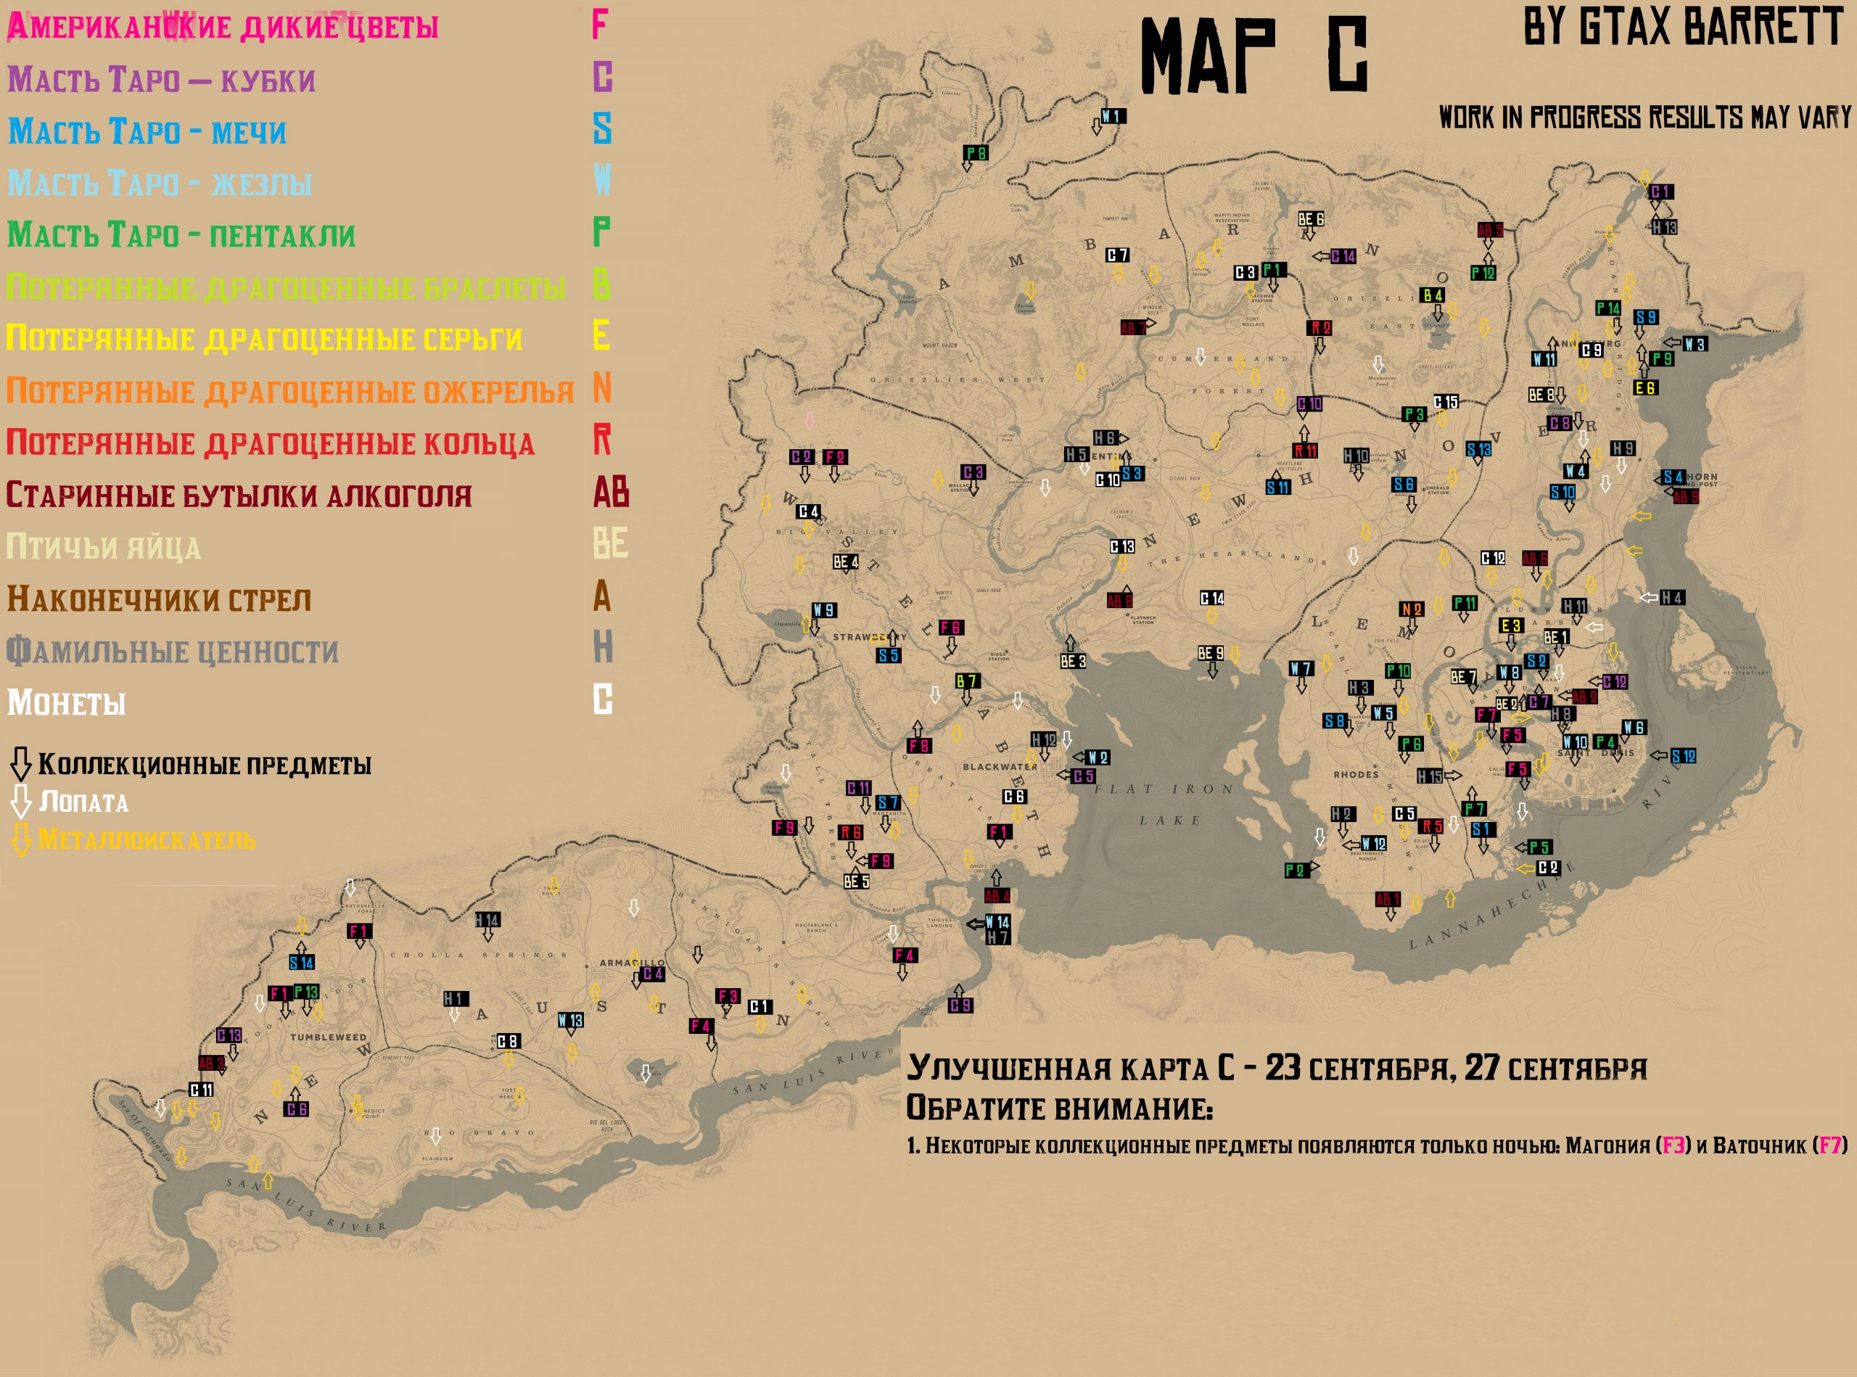Click the 'Монеты' legend entry

coord(67,703)
